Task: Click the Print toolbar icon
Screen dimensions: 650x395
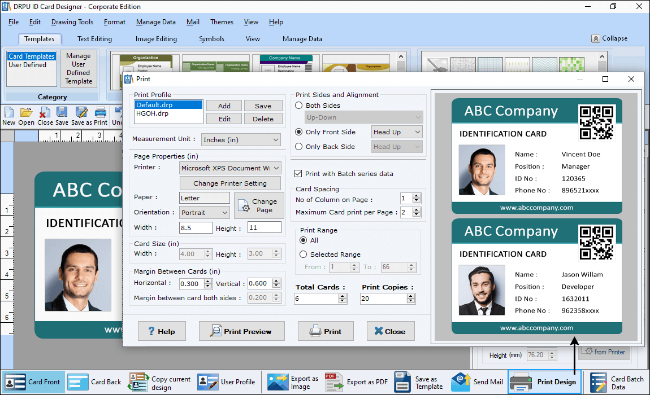Action: [x=100, y=116]
